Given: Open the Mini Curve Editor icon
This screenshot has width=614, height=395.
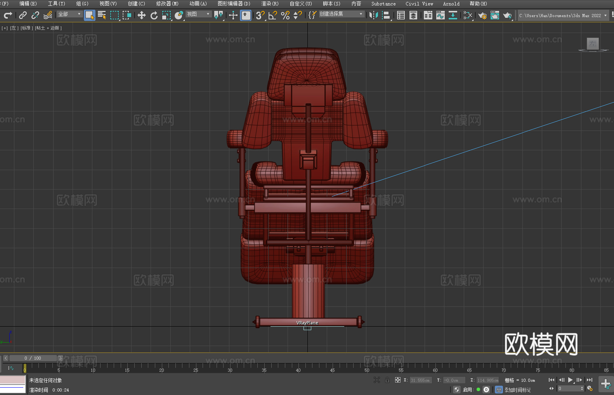Looking at the screenshot, I should click(11, 368).
